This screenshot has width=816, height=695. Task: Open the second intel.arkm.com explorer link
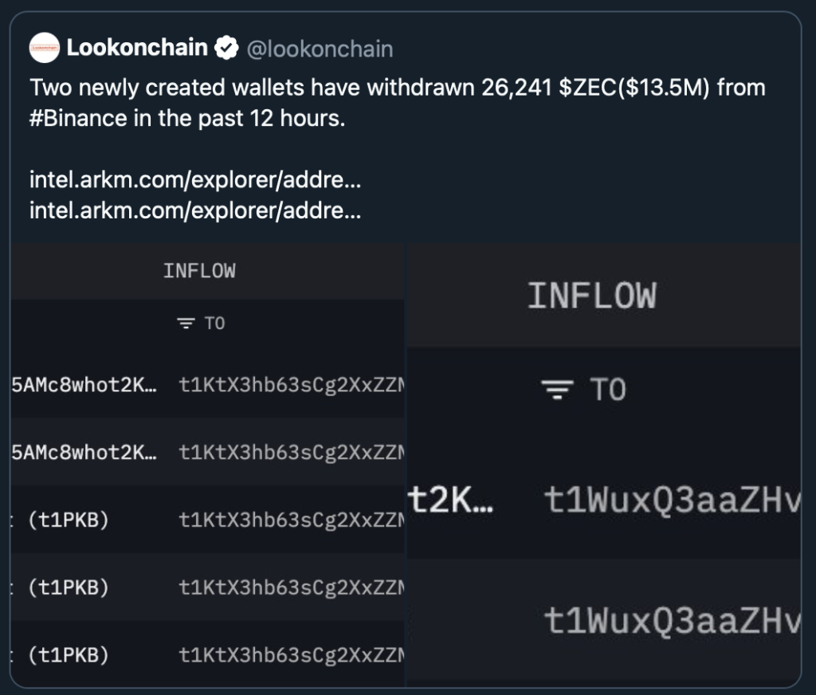tap(195, 211)
